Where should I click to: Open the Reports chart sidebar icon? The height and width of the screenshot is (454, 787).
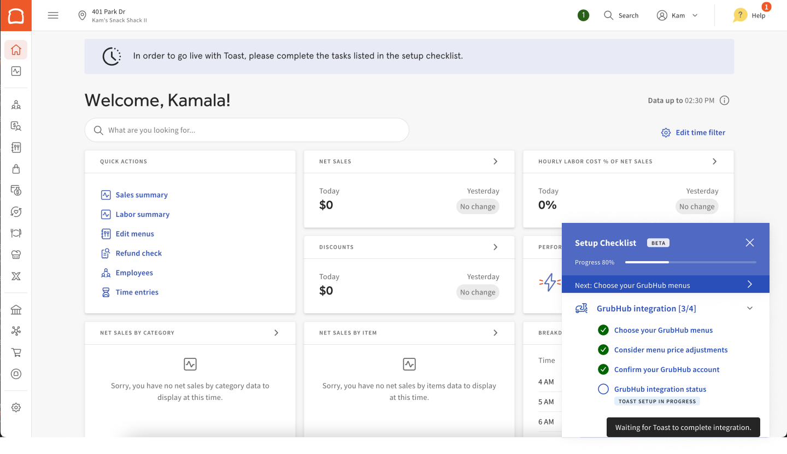pyautogui.click(x=16, y=71)
